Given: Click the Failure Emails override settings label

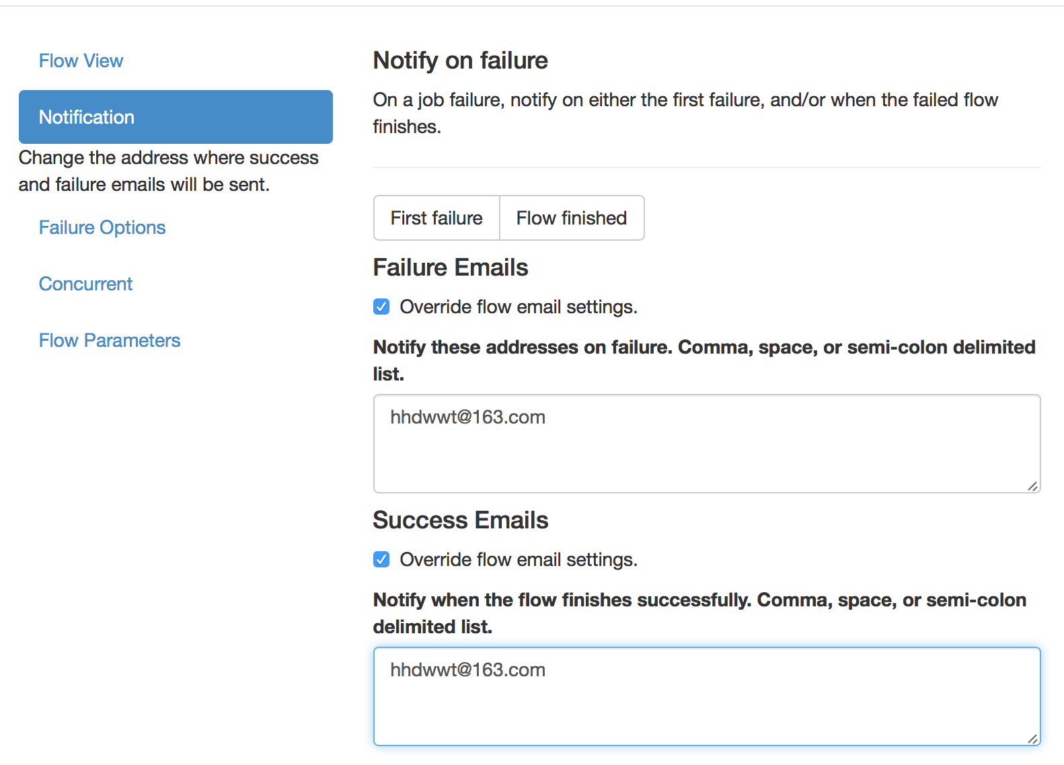Looking at the screenshot, I should pyautogui.click(x=518, y=307).
